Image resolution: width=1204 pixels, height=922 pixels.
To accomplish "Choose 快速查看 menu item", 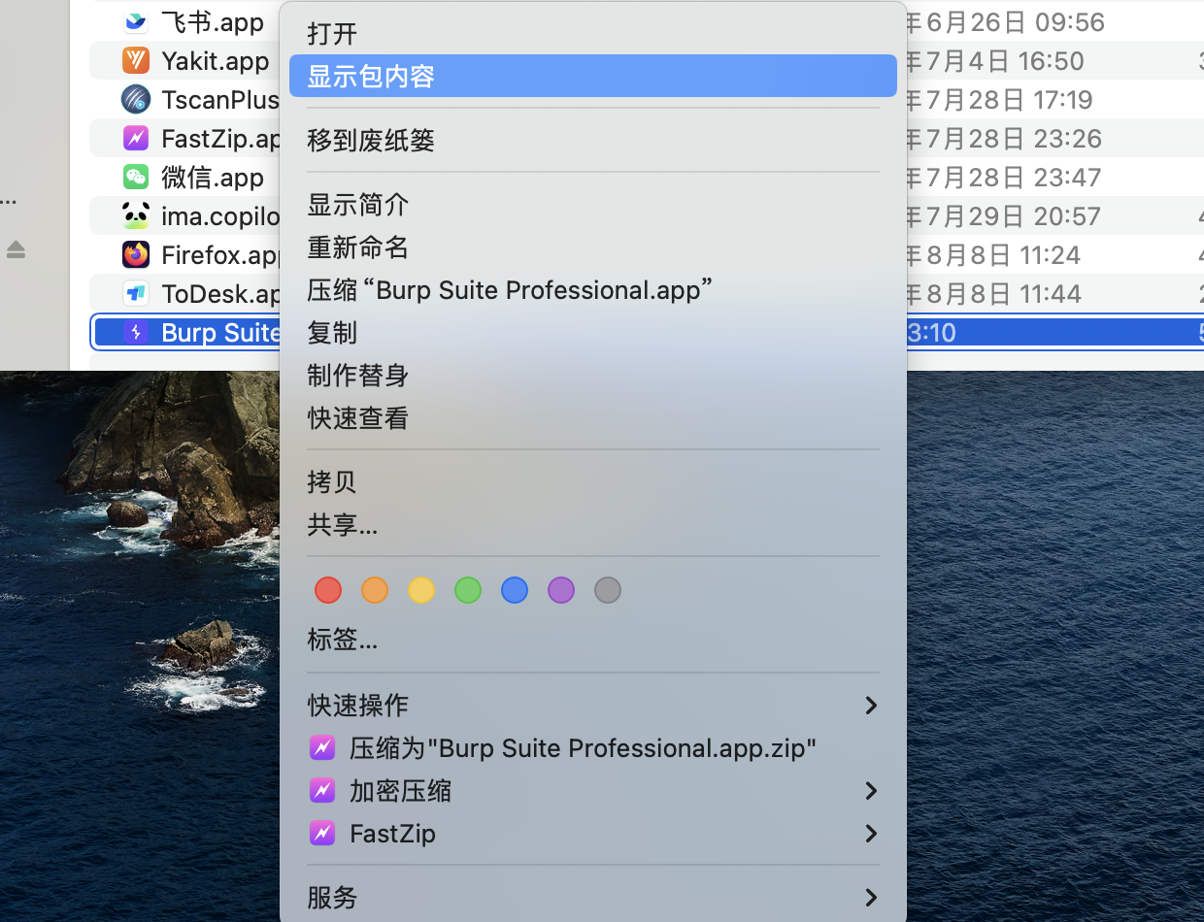I will click(x=593, y=418).
